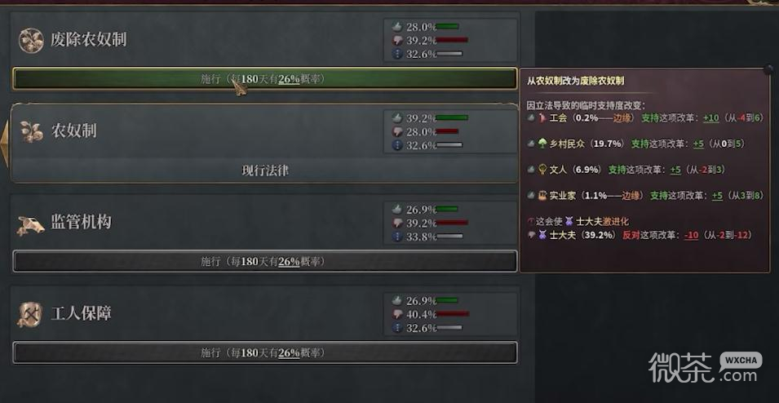Click thumbs-down icon next to 40.4% for 工人保障
This screenshot has width=779, height=403.
pos(397,314)
